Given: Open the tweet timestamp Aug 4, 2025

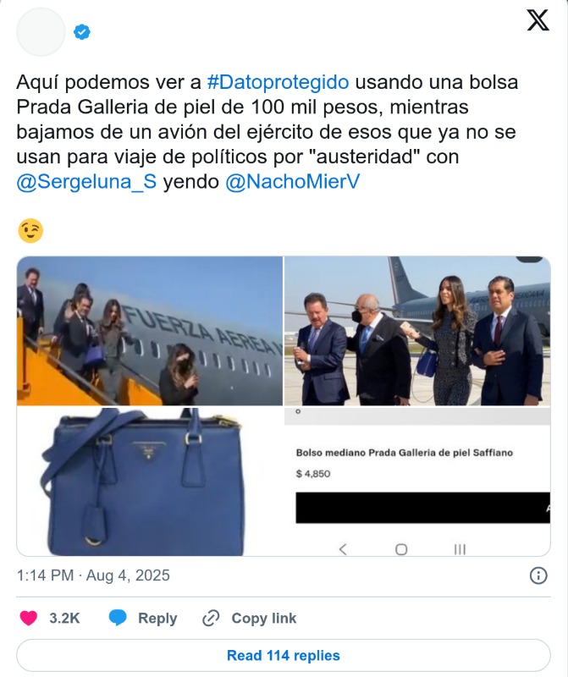Looking at the screenshot, I should [x=93, y=575].
